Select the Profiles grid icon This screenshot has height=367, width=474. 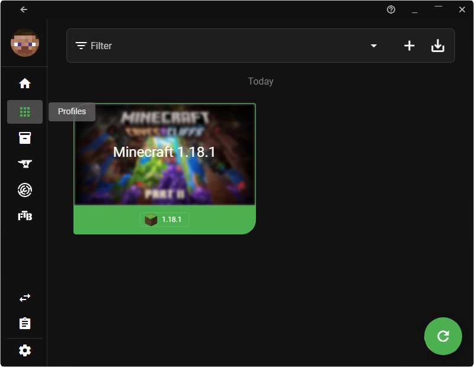24,111
